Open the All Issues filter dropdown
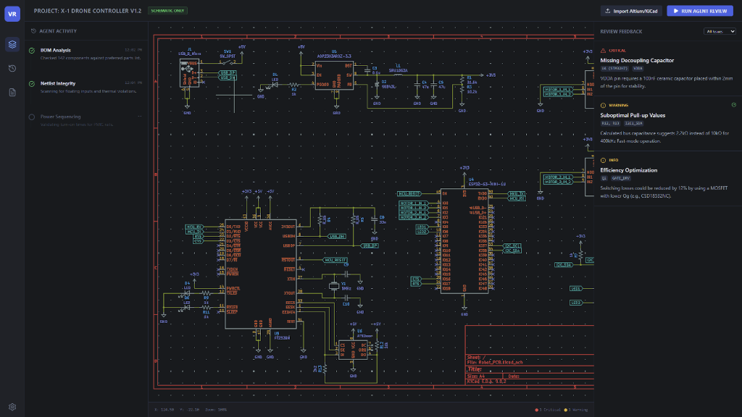Viewport: 742px width, 417px height. point(720,31)
